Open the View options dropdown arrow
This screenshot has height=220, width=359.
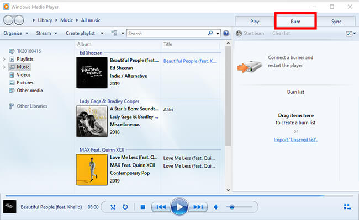pos(123,33)
